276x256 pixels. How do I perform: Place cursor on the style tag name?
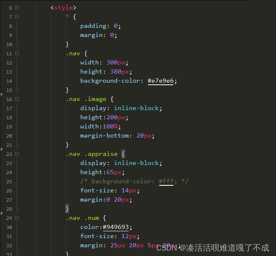pos(63,8)
